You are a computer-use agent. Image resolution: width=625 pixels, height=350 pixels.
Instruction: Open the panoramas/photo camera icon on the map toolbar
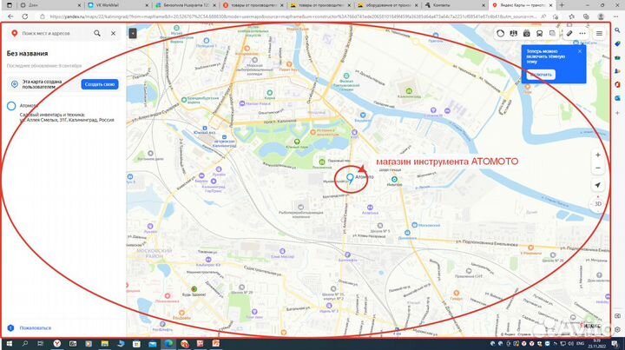[x=527, y=34]
